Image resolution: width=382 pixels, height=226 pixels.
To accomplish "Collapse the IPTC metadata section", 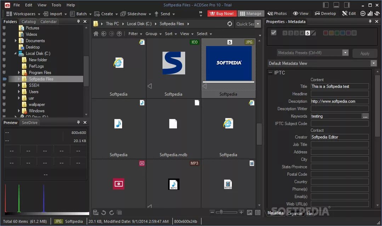I will click(x=270, y=72).
